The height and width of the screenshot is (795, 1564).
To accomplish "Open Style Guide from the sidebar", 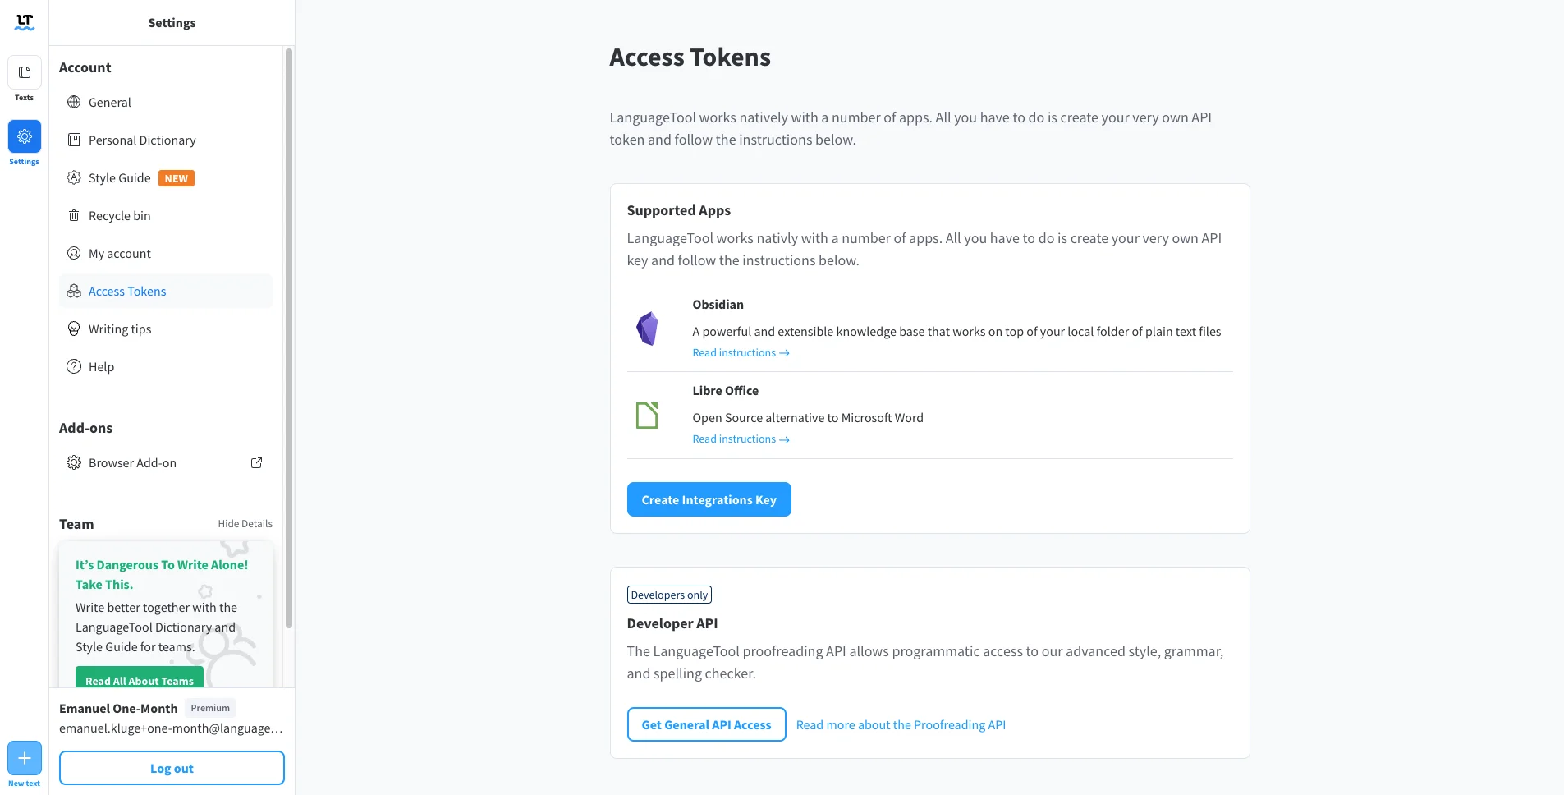I will [x=120, y=178].
